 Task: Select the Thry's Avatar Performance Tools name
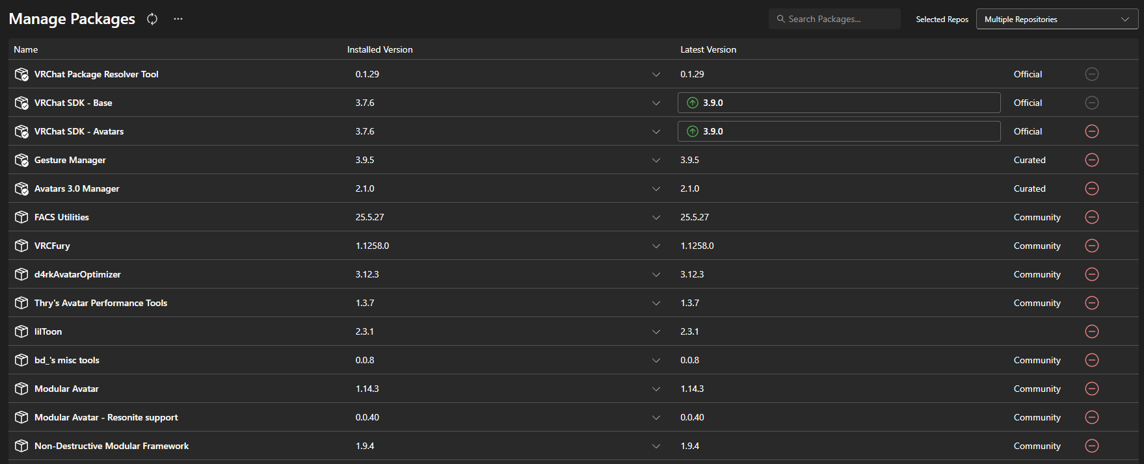tap(101, 303)
